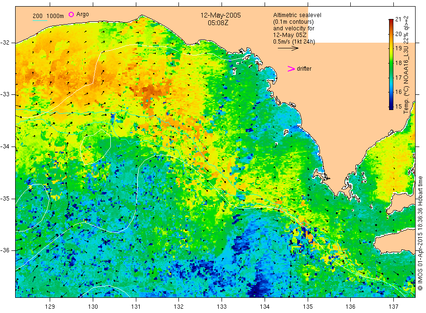Click the colorbar value 18
Viewport: 426px width, 313px height.
(x=398, y=63)
